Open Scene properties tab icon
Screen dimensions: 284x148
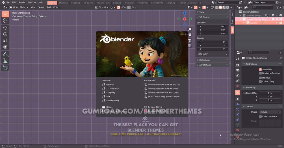coord(238,81)
